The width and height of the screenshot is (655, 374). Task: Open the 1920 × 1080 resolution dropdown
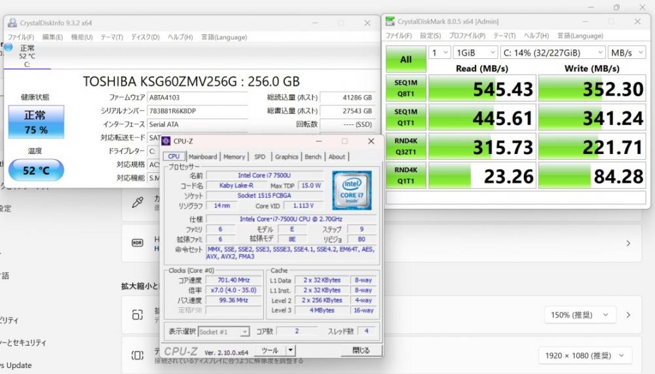pos(585,355)
